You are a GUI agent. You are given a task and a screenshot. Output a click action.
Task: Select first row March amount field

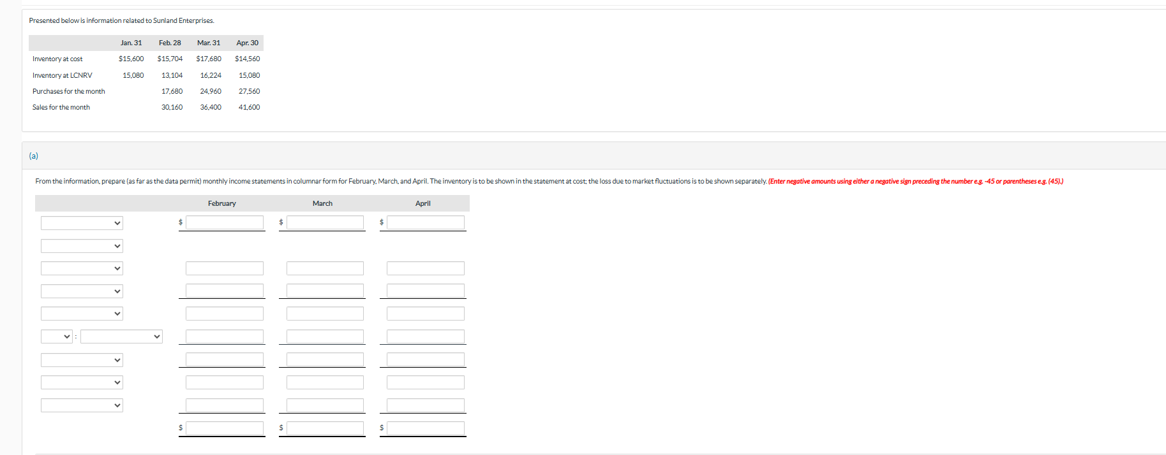point(325,222)
